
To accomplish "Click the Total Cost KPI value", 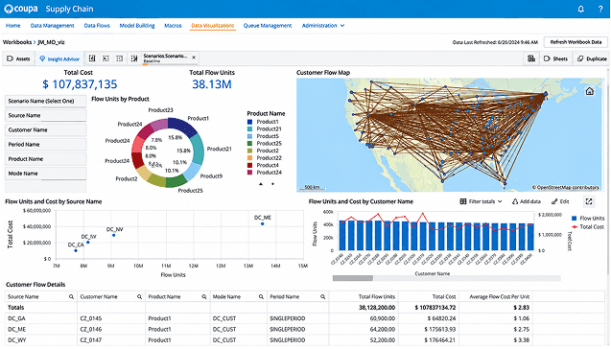I will pos(80,84).
